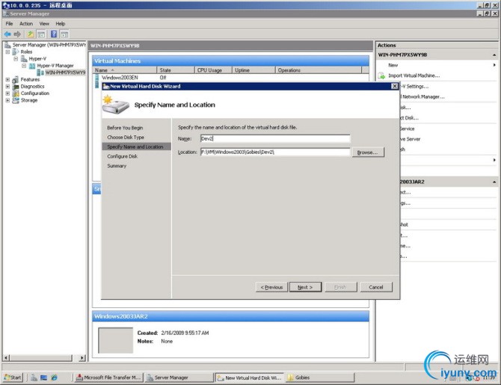Open the Action menu
Image resolution: width=501 pixels, height=385 pixels.
point(26,24)
